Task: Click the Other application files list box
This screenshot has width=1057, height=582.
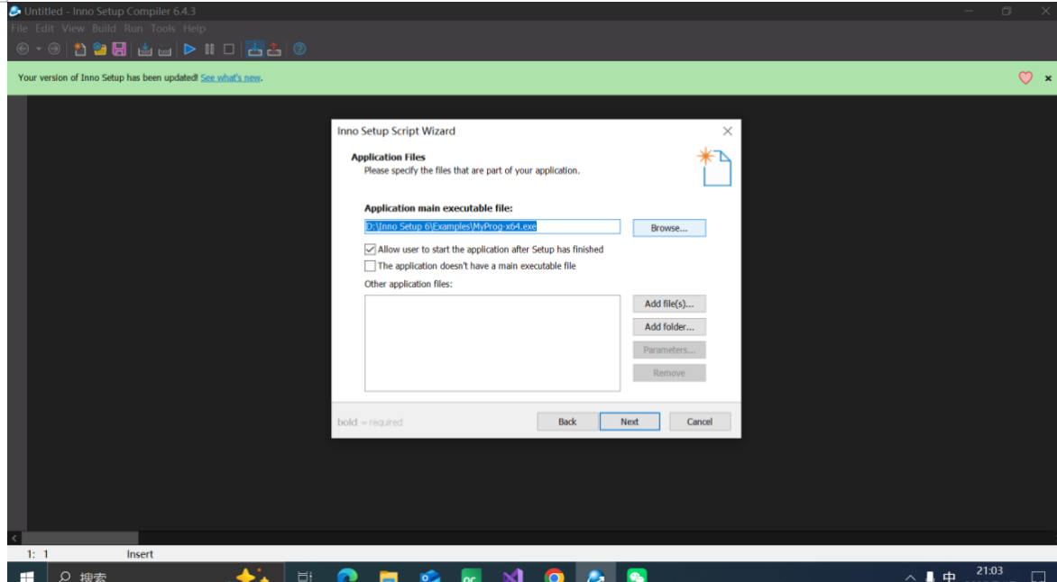Action: [x=492, y=343]
